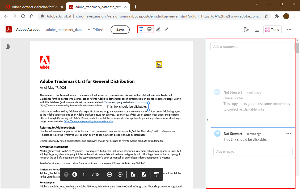Click the Add a reply field
Viewport: 300px width, 189px height.
point(253,151)
